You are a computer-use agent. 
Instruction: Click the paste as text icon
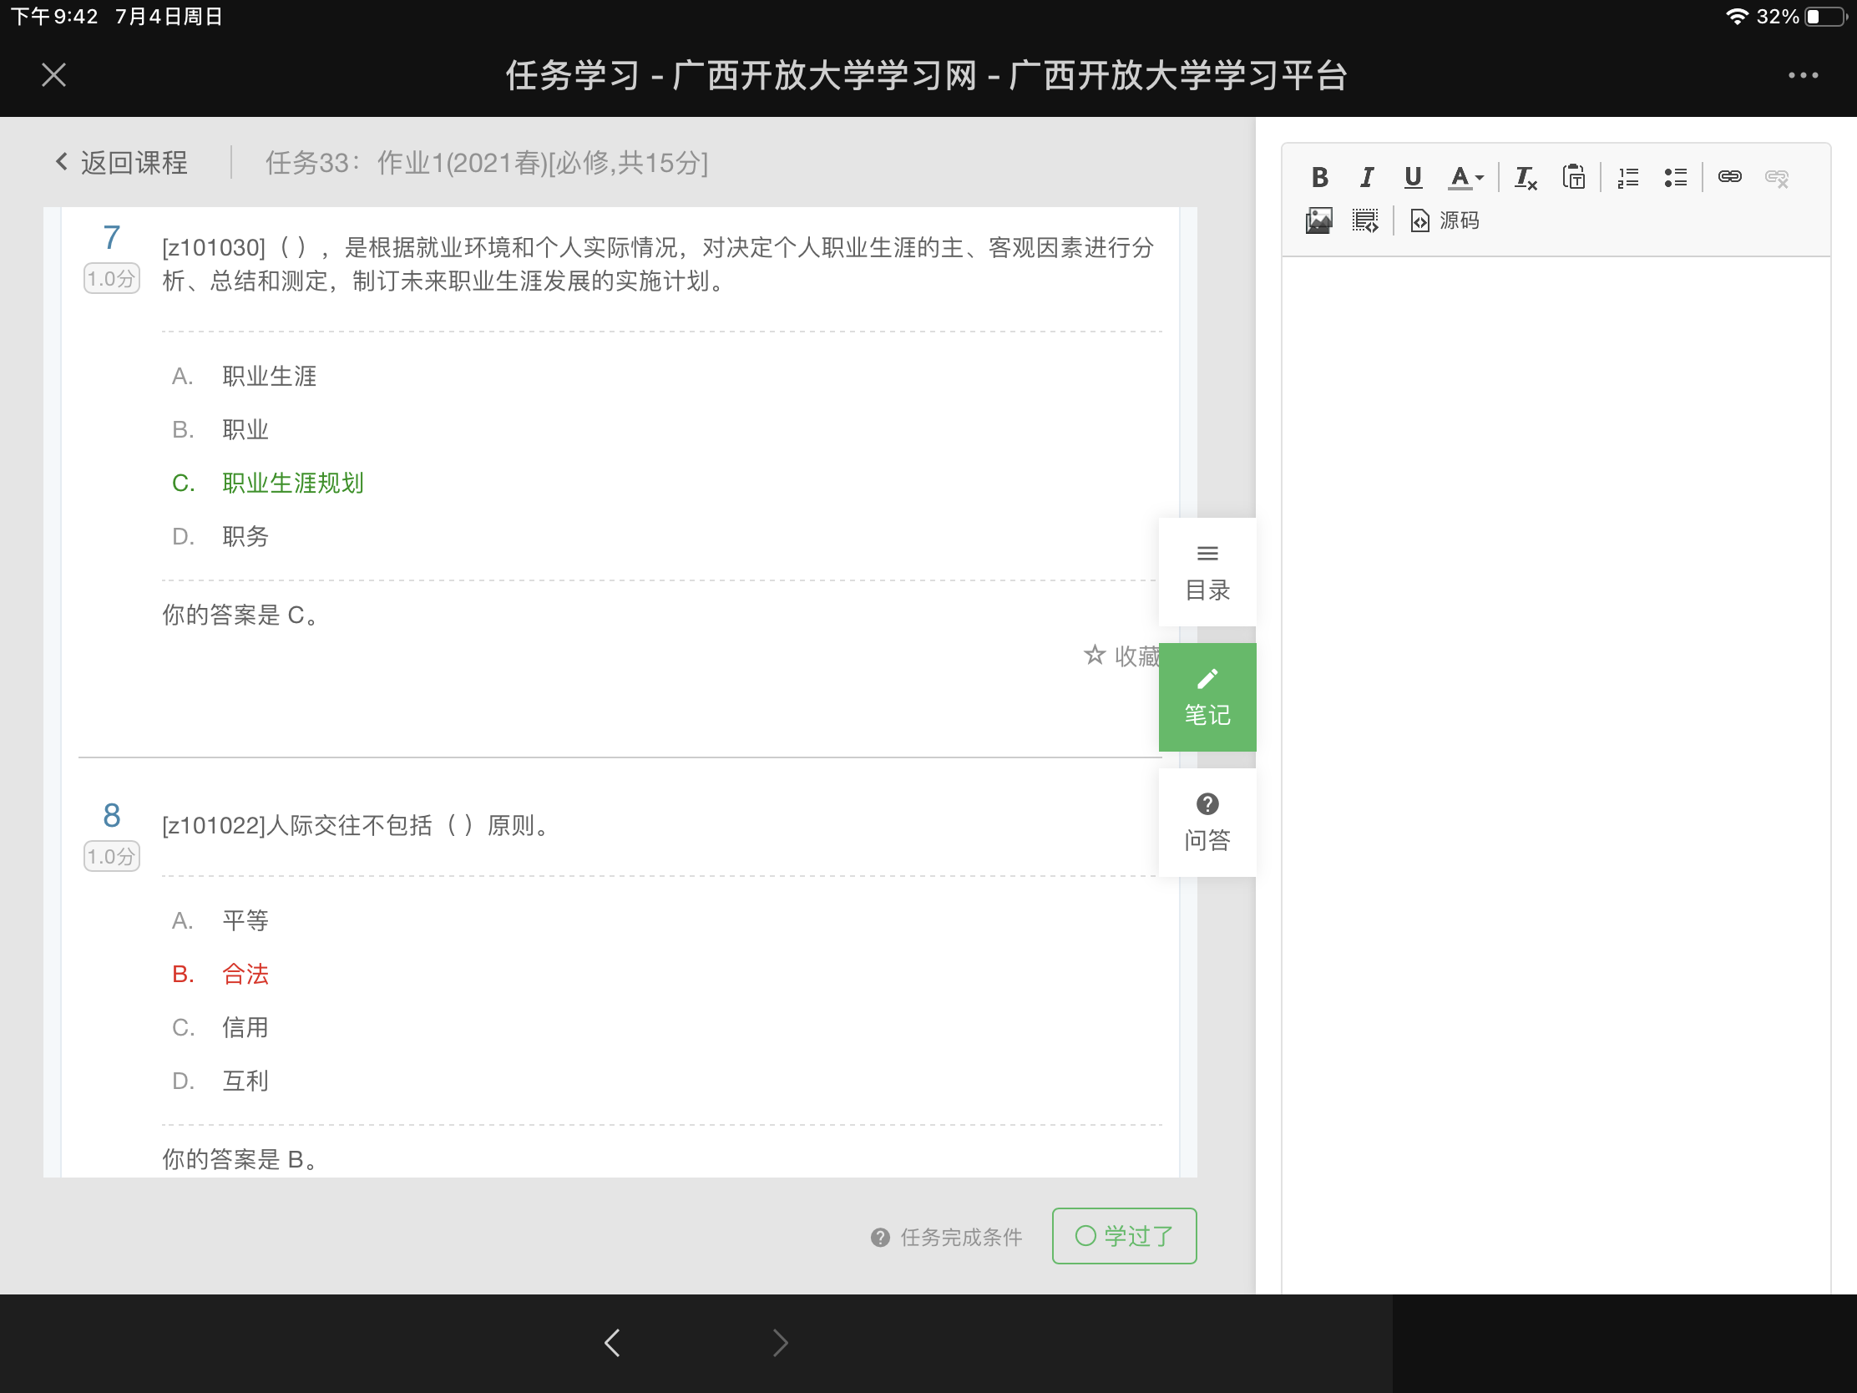(1573, 177)
